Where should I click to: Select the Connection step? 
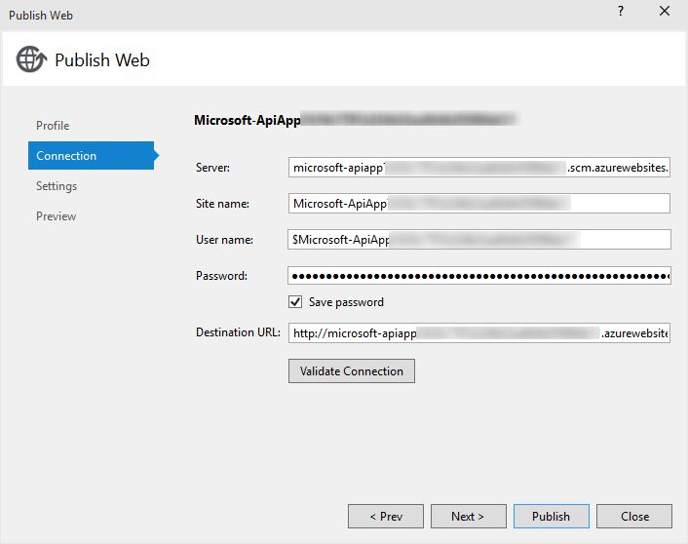(91, 155)
